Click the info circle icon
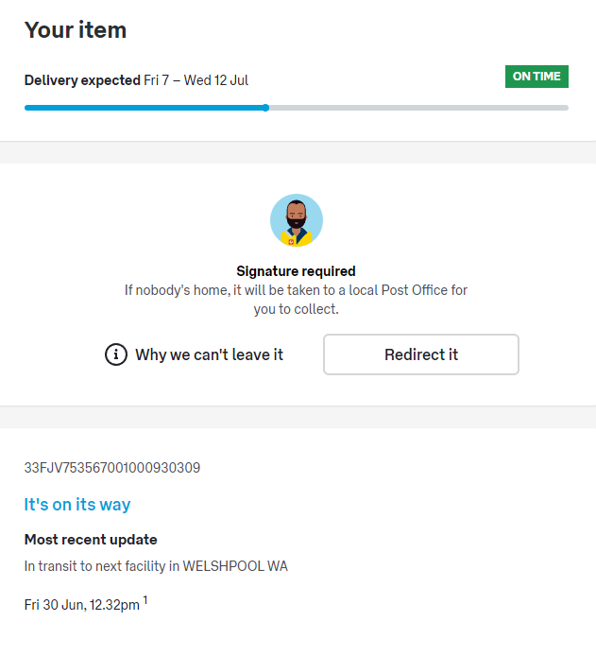 [x=116, y=354]
